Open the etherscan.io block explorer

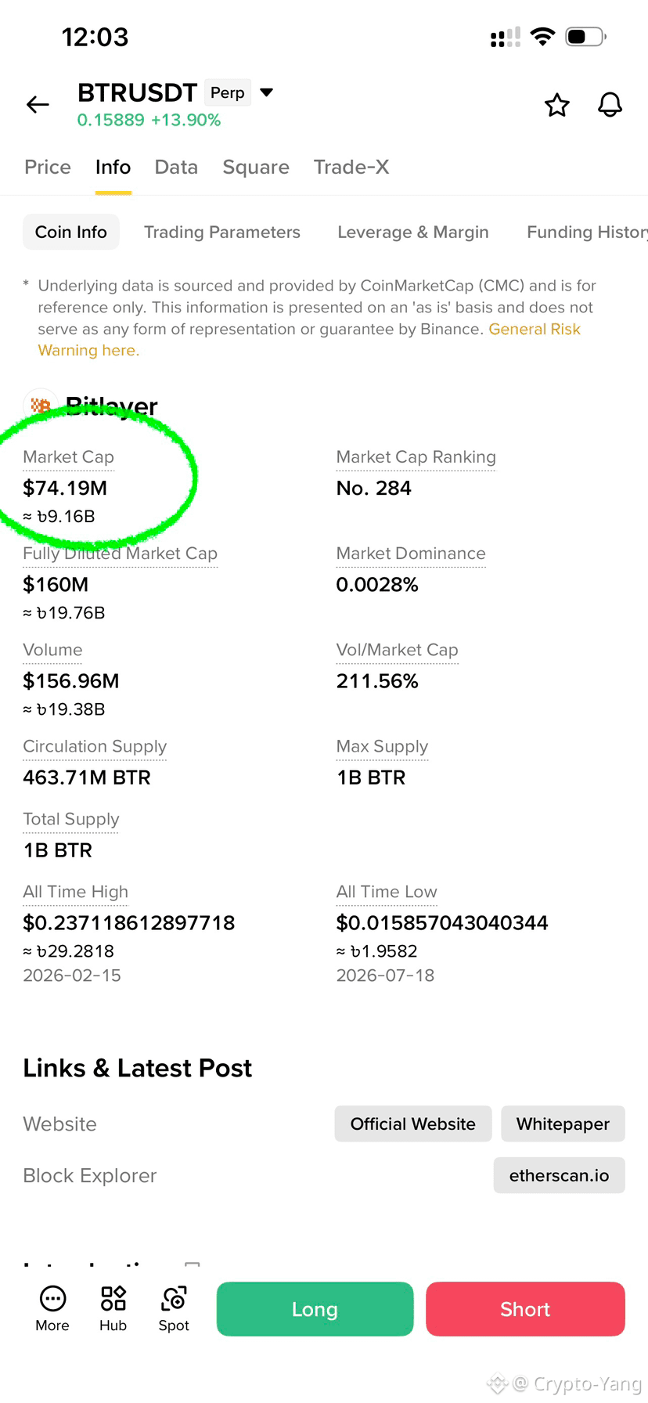559,1175
